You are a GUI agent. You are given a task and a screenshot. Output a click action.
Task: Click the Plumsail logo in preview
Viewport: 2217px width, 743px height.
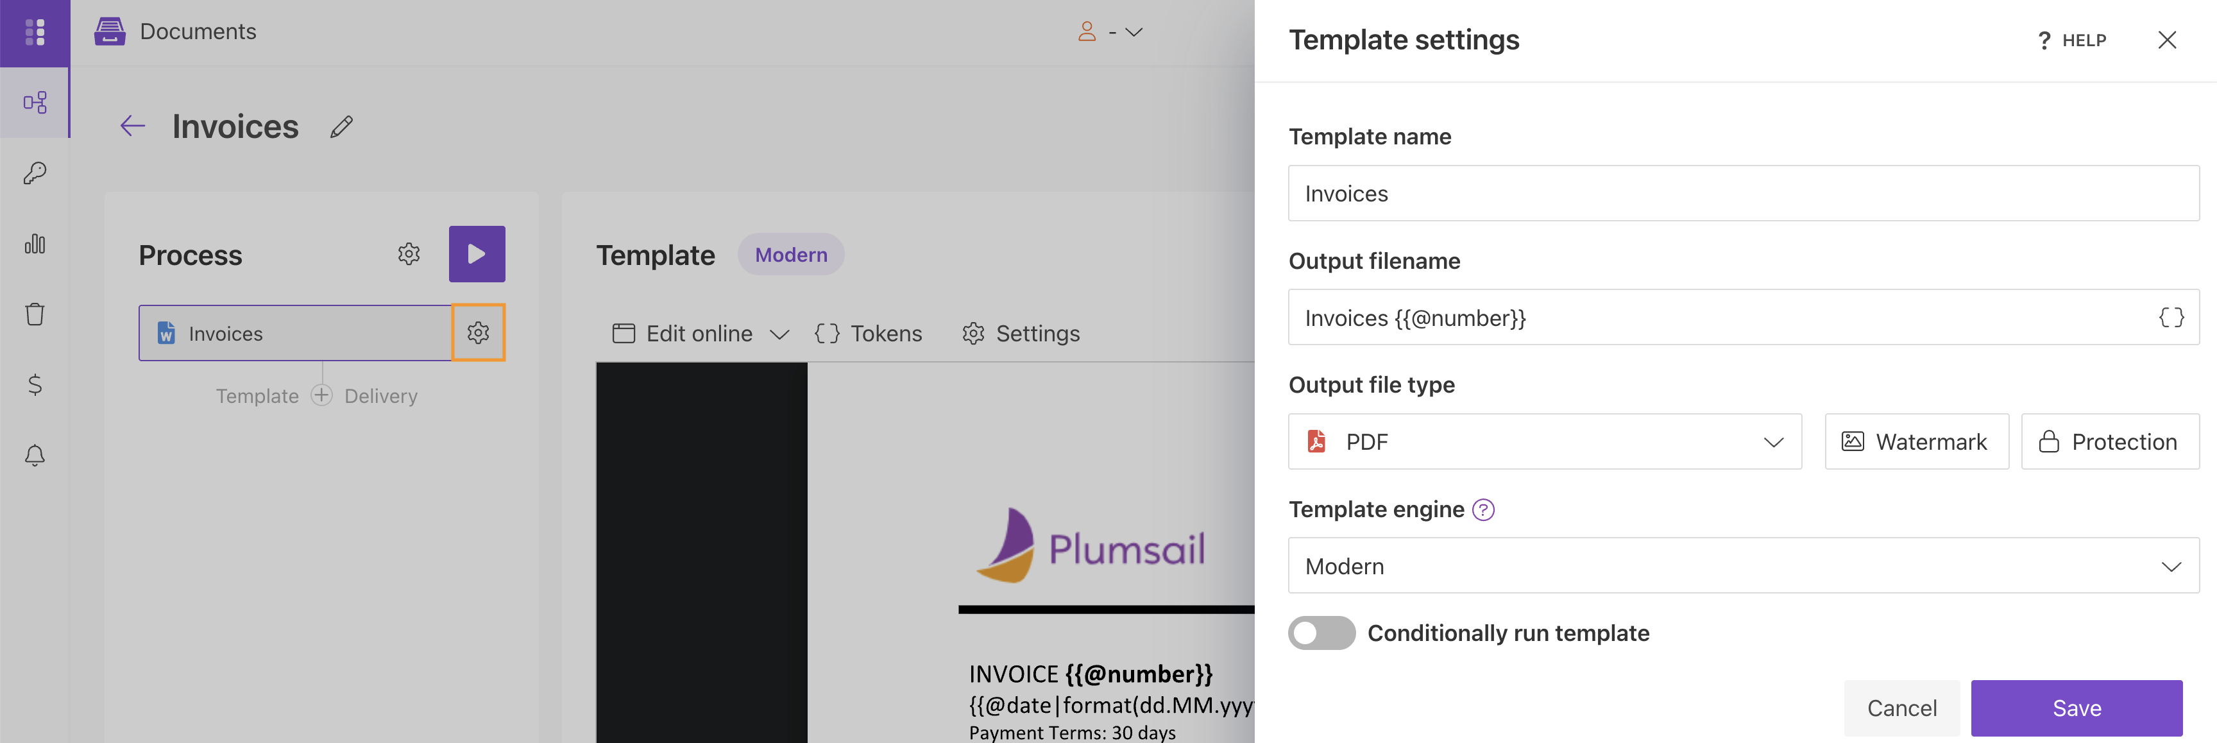pos(1091,546)
